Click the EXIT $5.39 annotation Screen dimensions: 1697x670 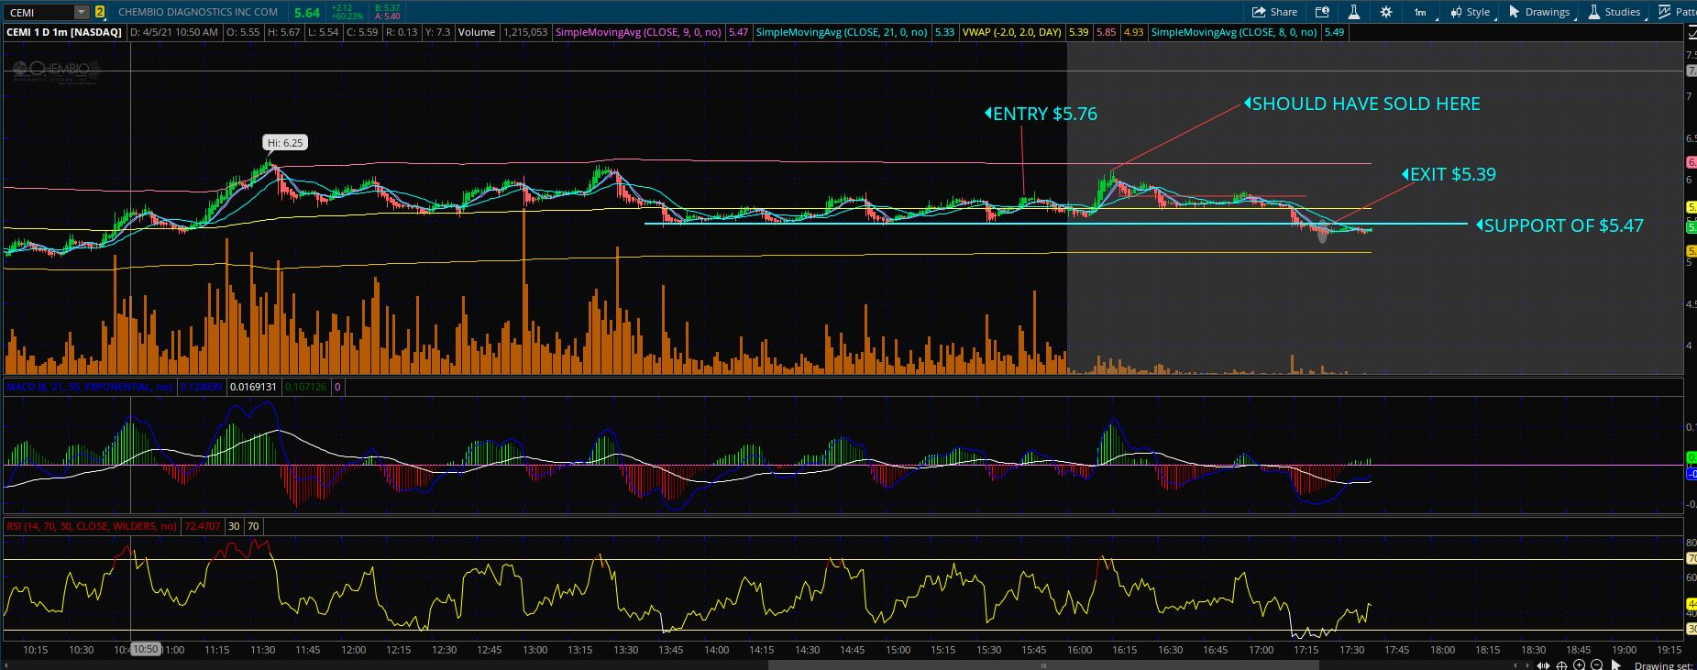tap(1452, 174)
